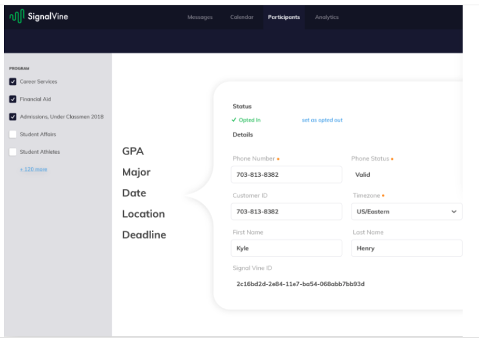Uncheck Admissions, Under Classmen 2018

pyautogui.click(x=13, y=116)
